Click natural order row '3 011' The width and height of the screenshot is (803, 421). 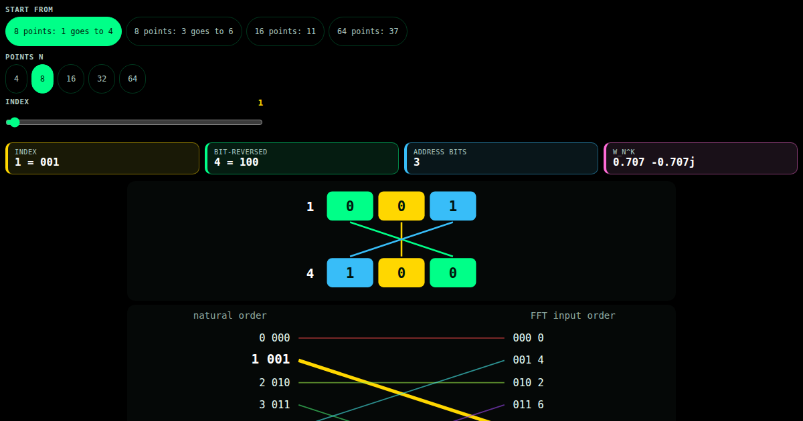(274, 405)
